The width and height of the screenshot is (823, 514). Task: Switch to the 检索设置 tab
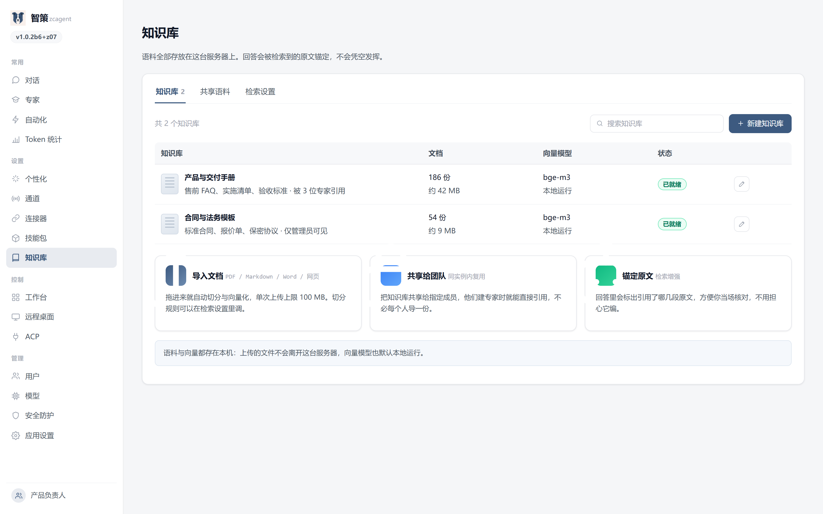pyautogui.click(x=260, y=92)
